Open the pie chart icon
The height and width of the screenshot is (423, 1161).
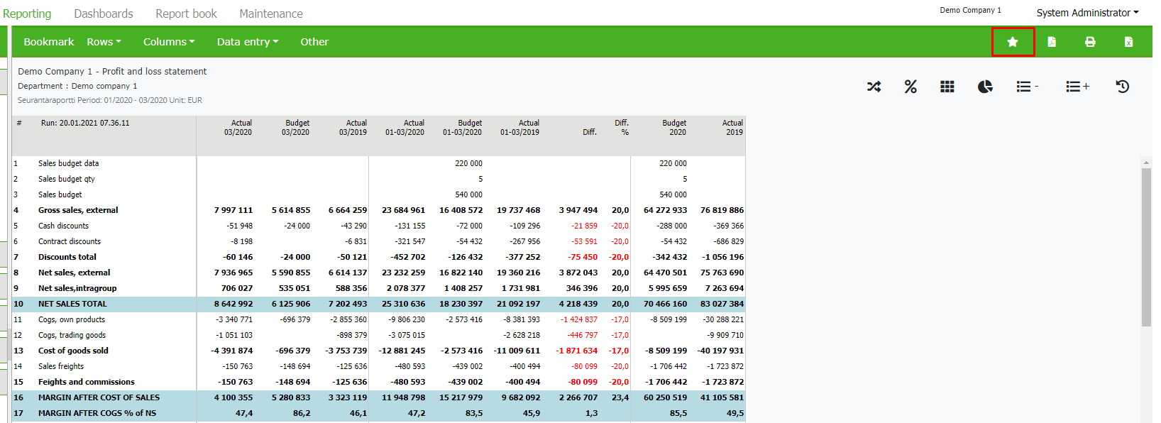985,87
